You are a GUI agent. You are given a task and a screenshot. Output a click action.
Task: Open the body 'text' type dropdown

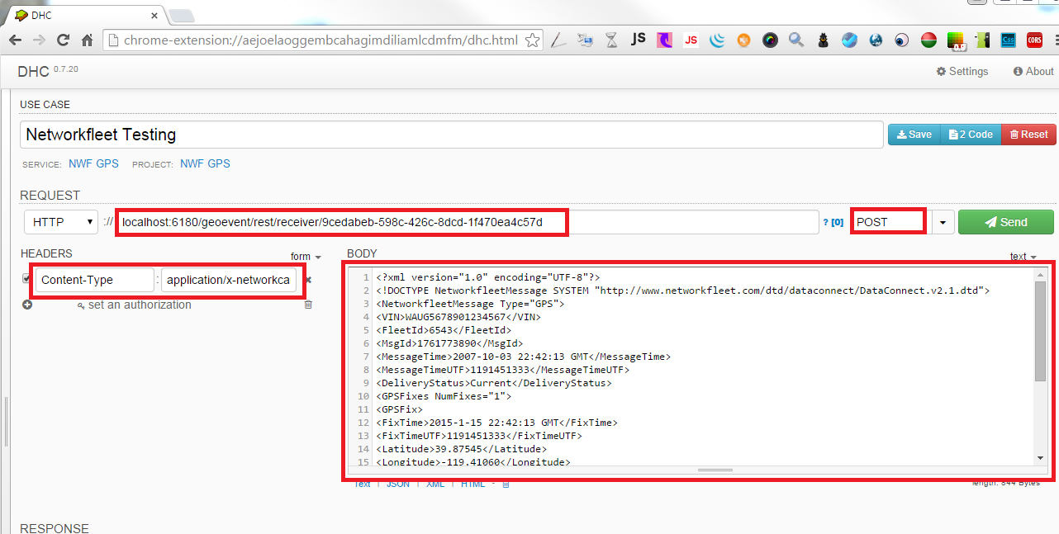coord(1023,257)
